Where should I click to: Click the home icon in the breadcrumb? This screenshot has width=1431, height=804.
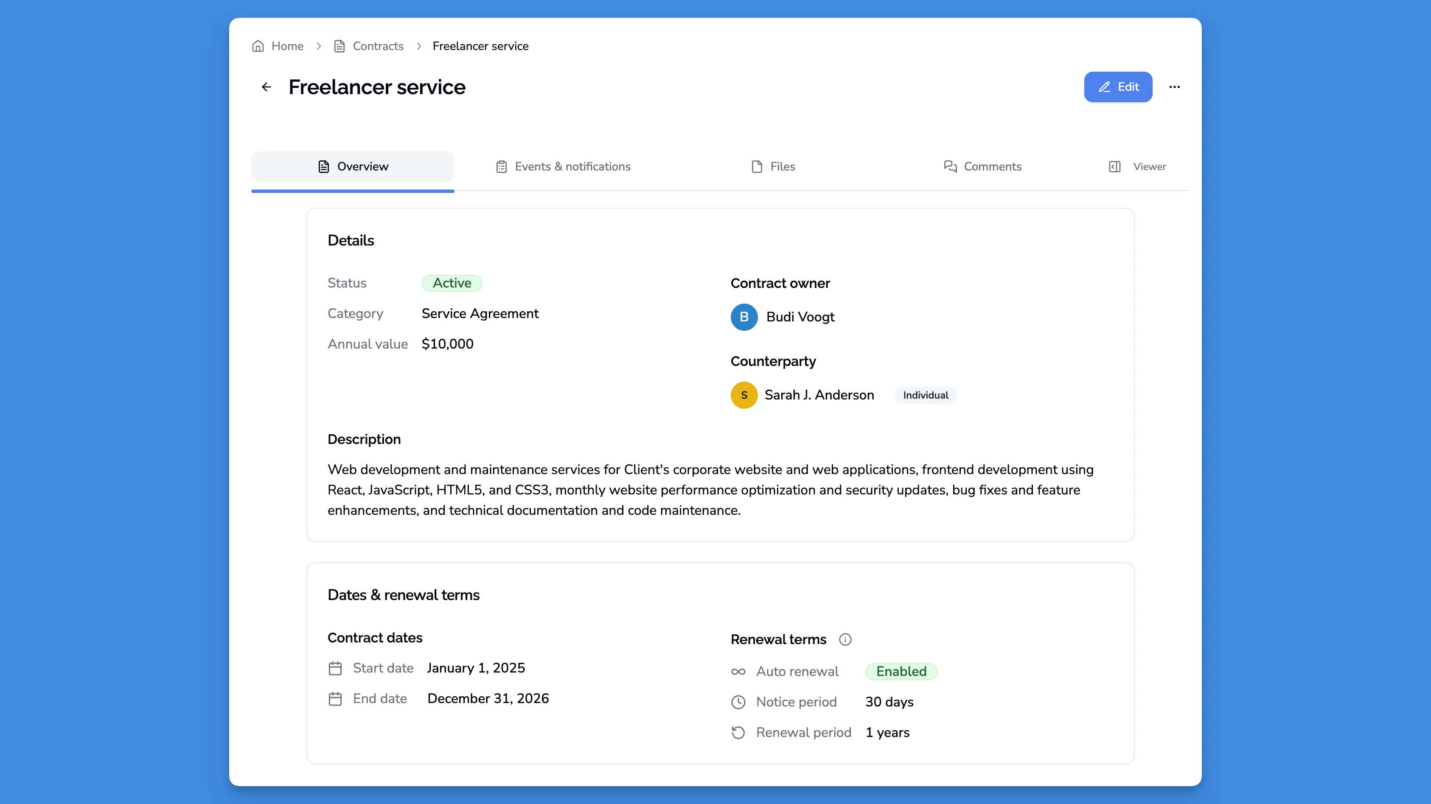pos(258,46)
